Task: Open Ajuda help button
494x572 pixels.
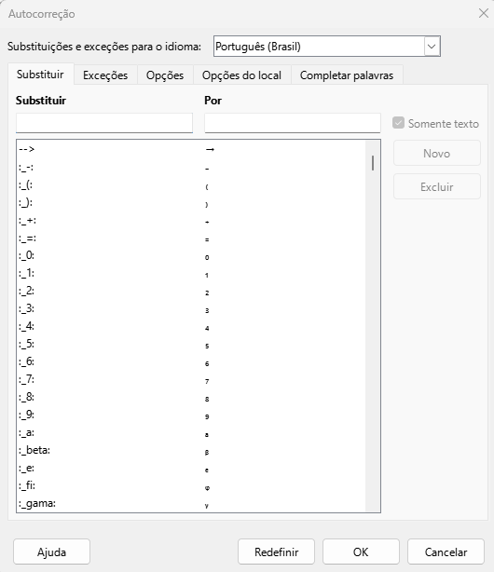Action: tap(51, 552)
